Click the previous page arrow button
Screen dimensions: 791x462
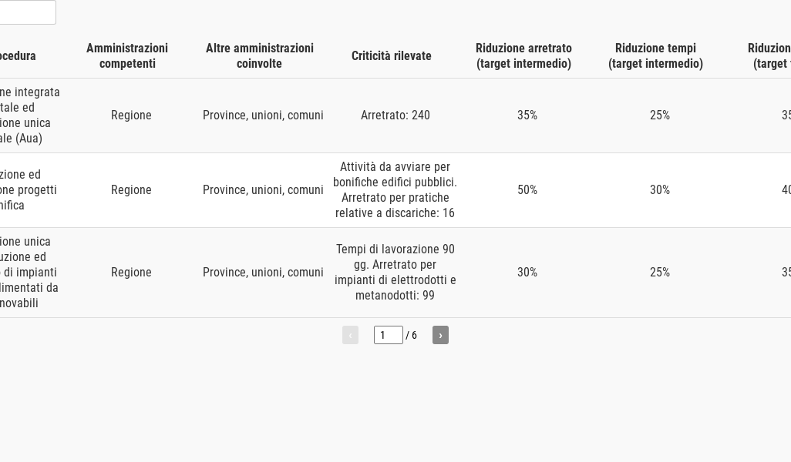pyautogui.click(x=350, y=335)
